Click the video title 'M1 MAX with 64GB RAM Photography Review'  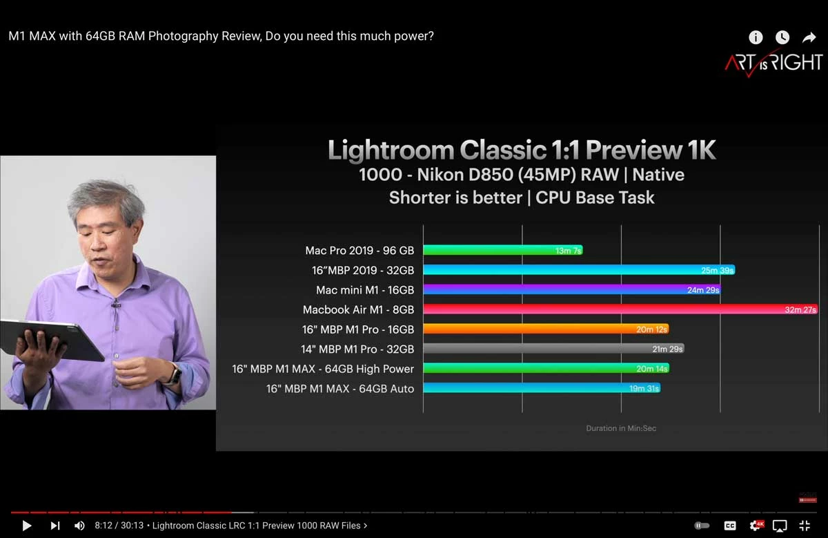pos(221,36)
